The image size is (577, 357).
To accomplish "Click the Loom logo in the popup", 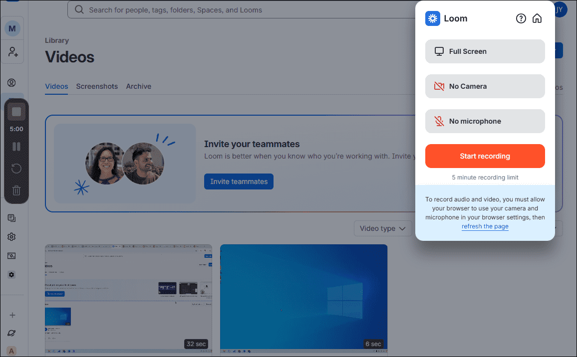I will [x=432, y=18].
